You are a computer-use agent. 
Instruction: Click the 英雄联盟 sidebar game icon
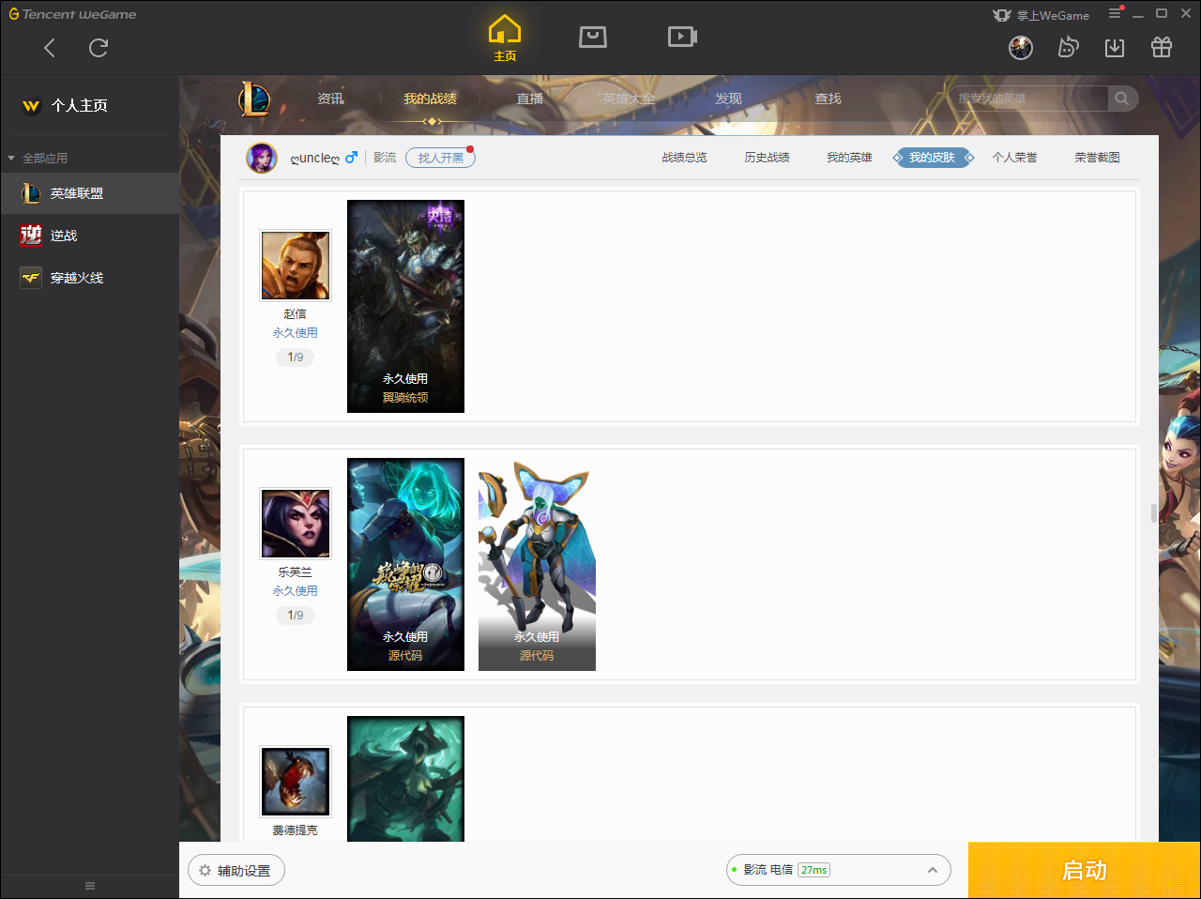pyautogui.click(x=31, y=193)
